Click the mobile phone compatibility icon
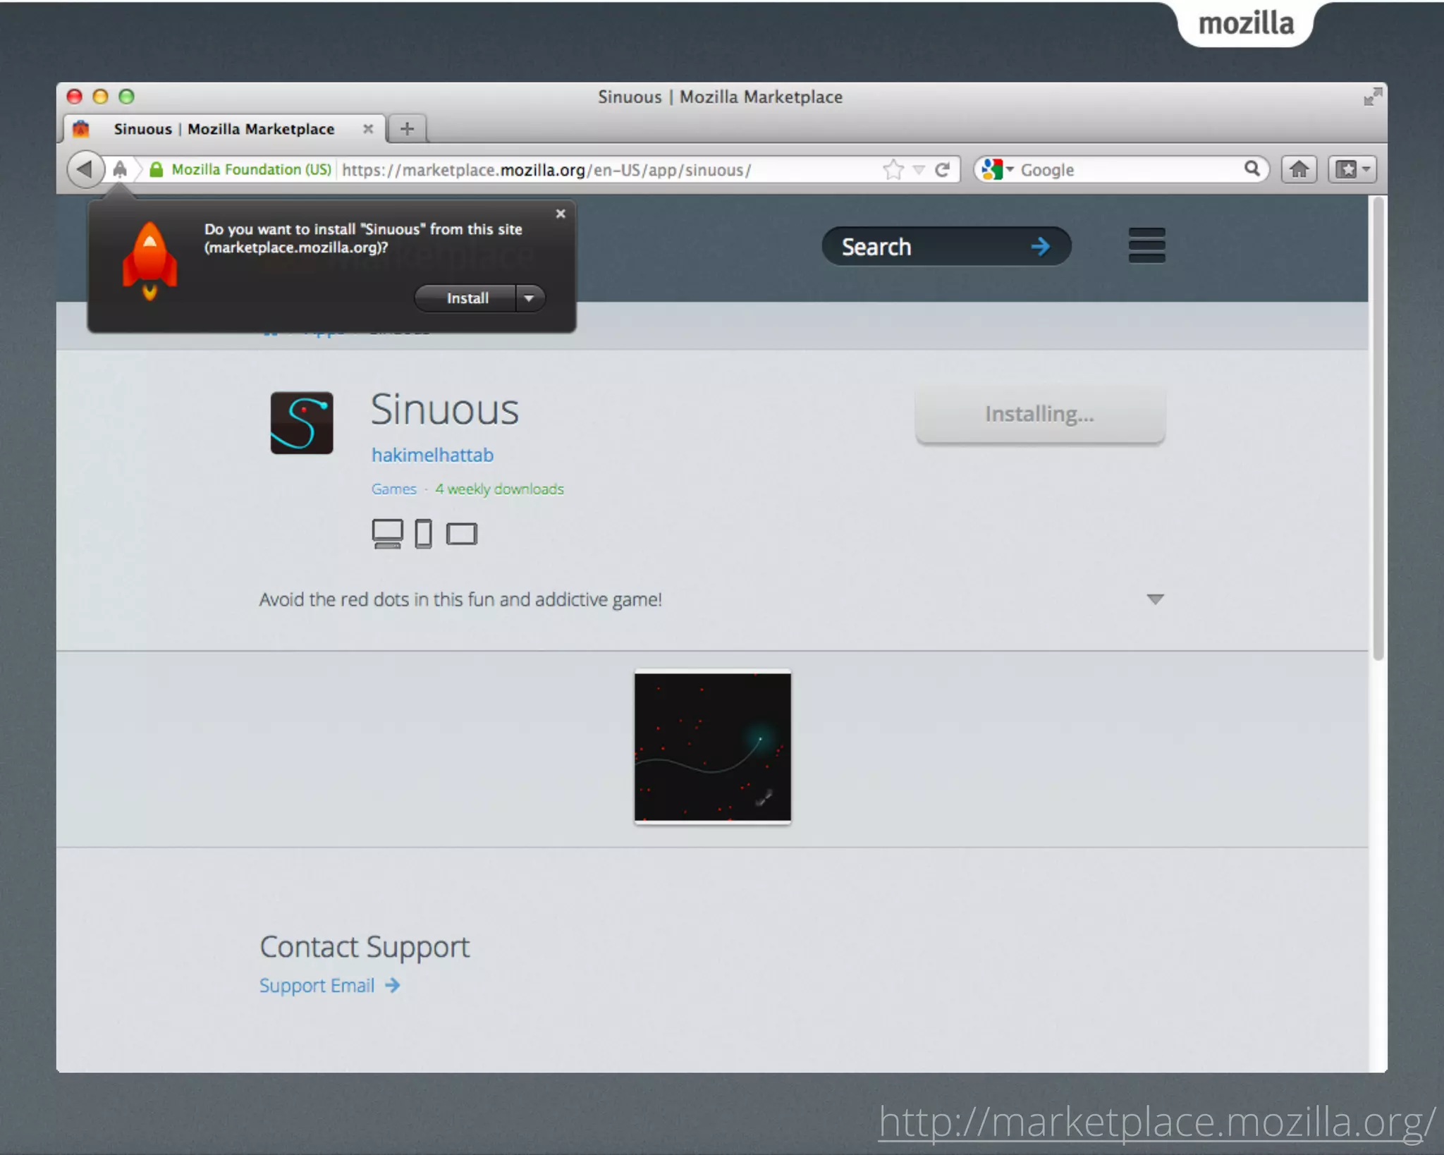 423,534
